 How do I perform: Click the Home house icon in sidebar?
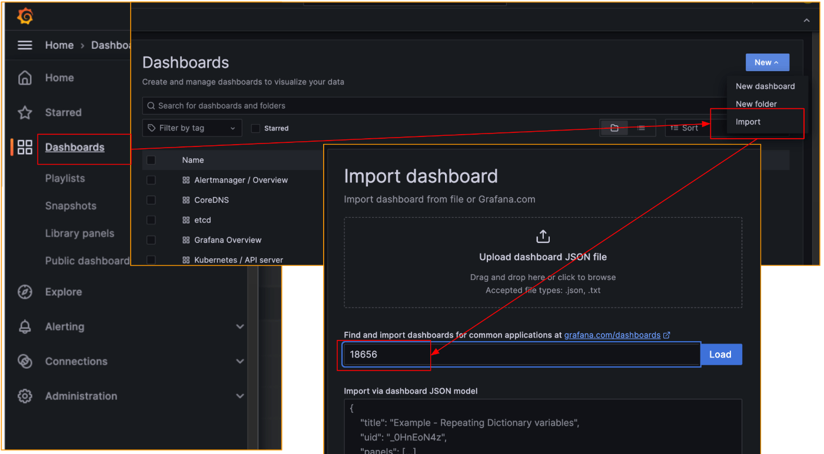pos(25,78)
